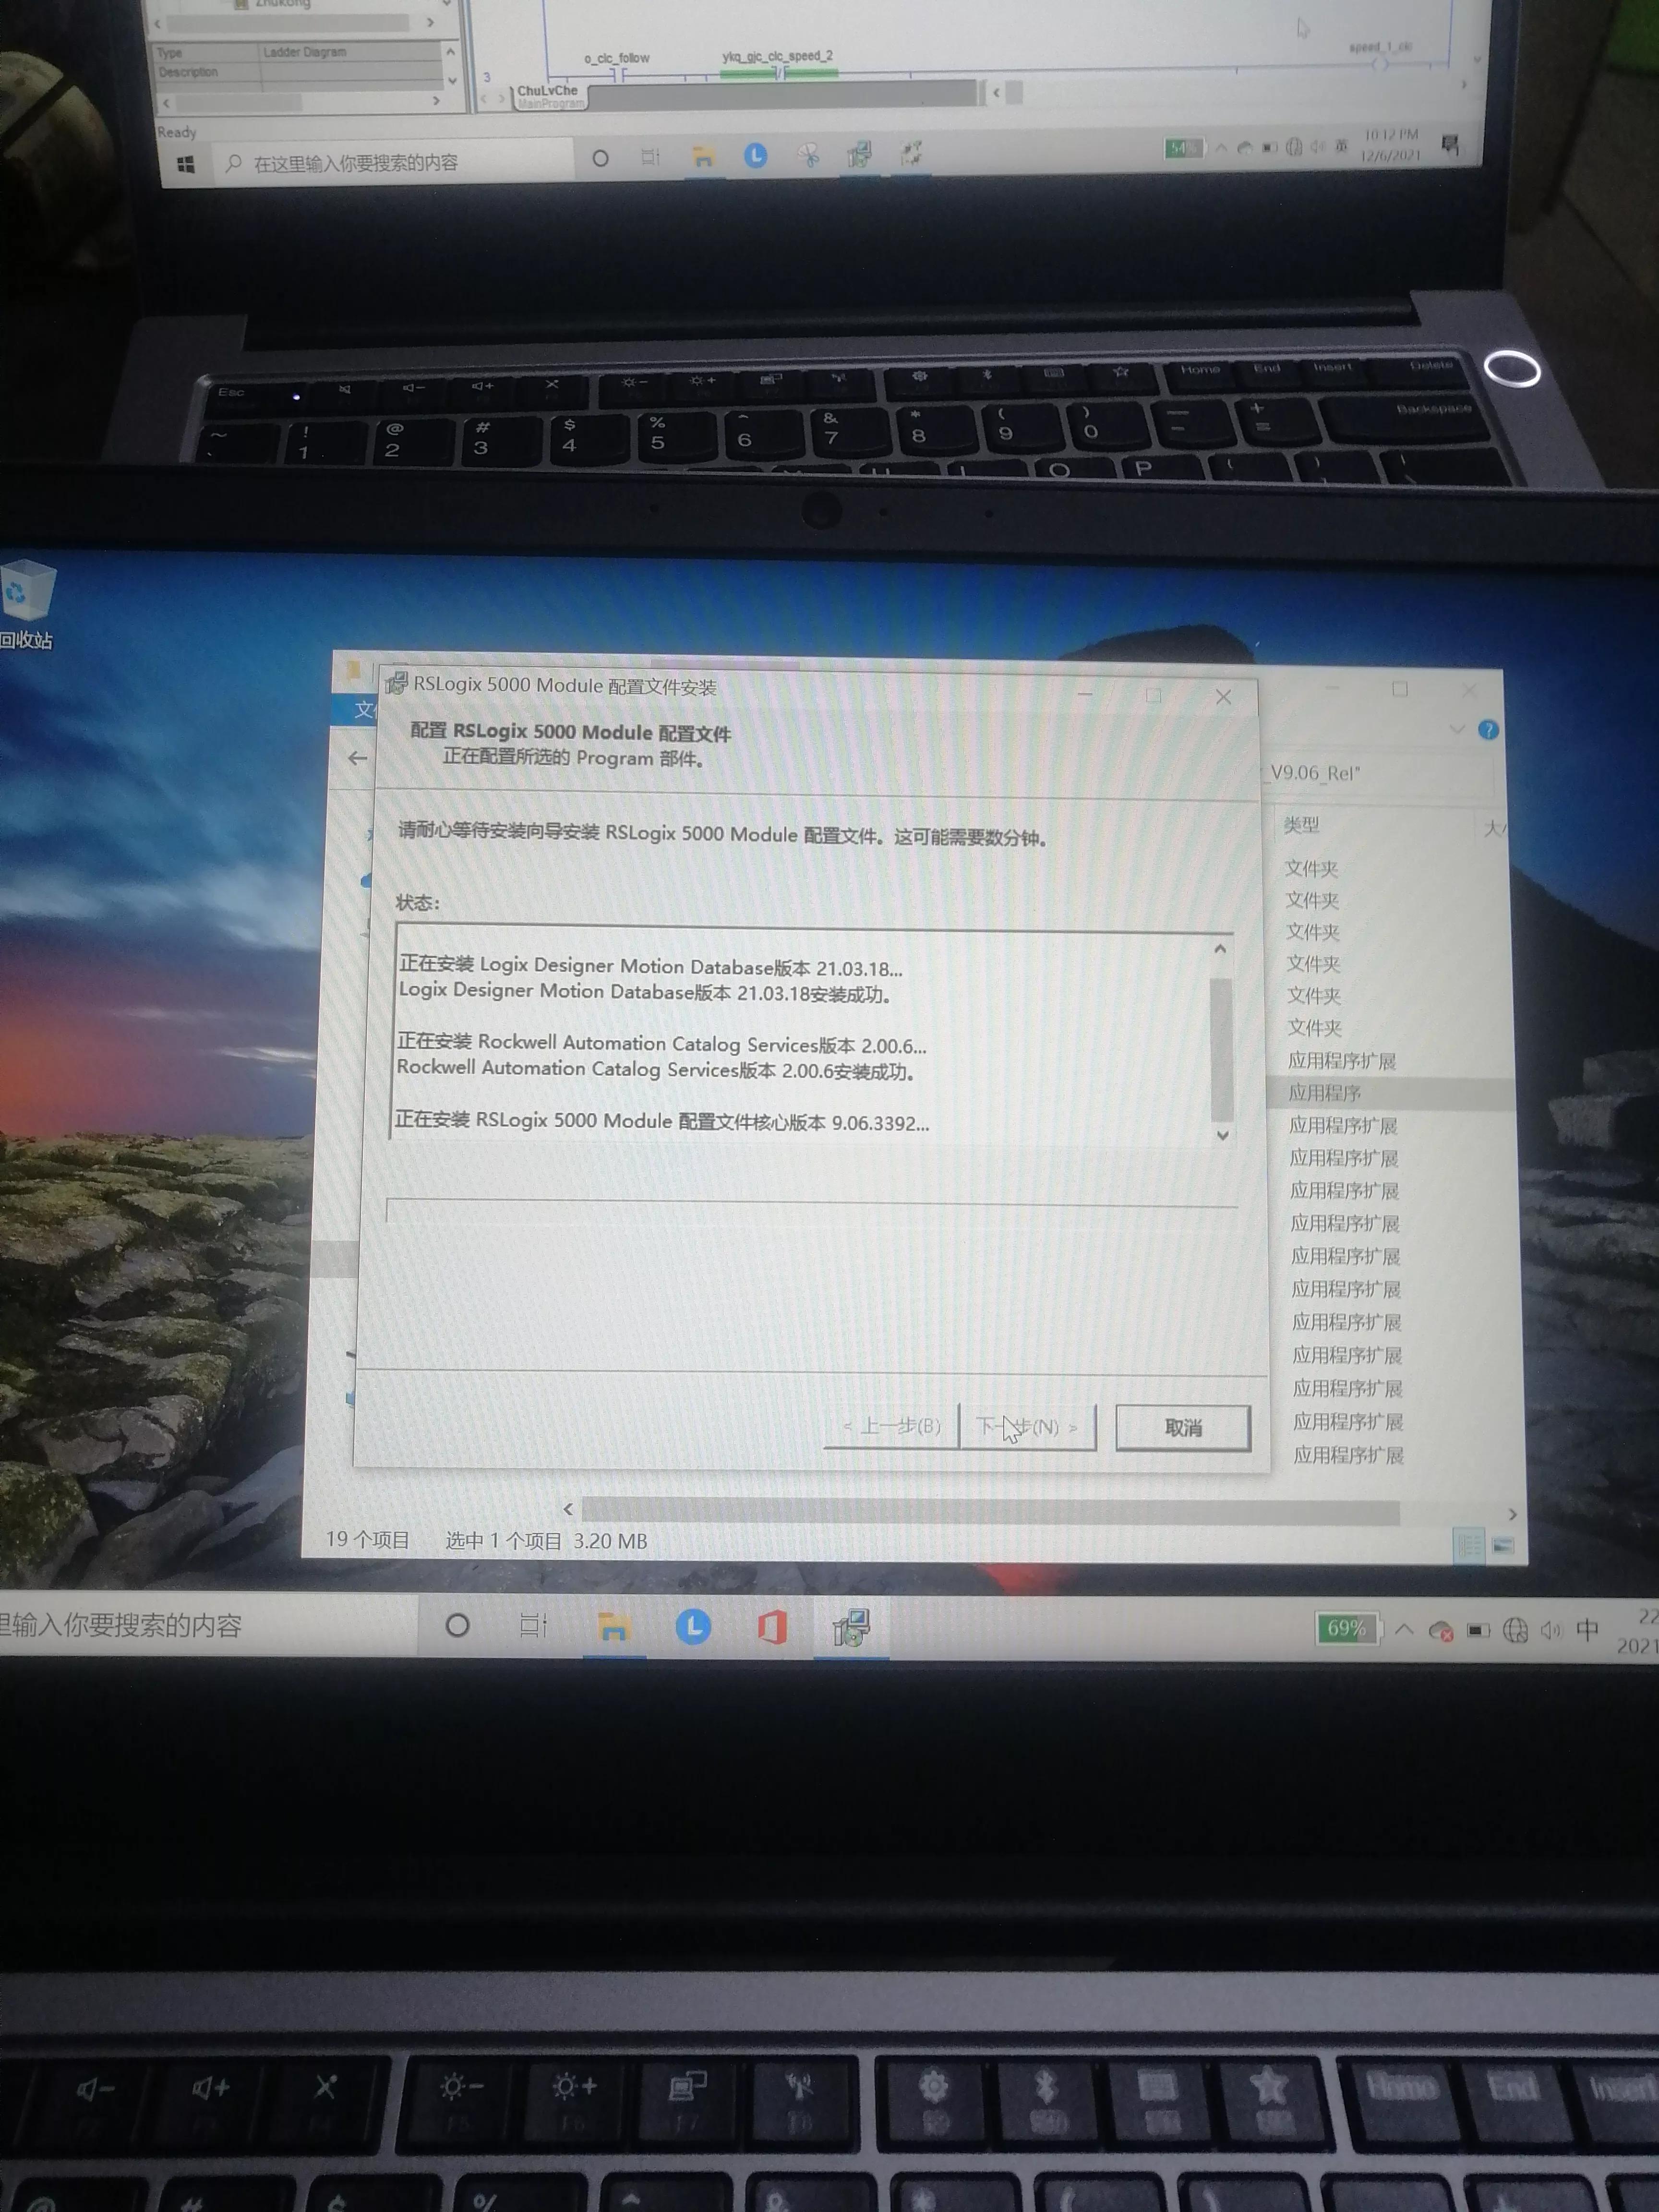Click the pinwheel fan taskbar icon
Viewport: 1659px width, 2212px height.
pyautogui.click(x=808, y=155)
